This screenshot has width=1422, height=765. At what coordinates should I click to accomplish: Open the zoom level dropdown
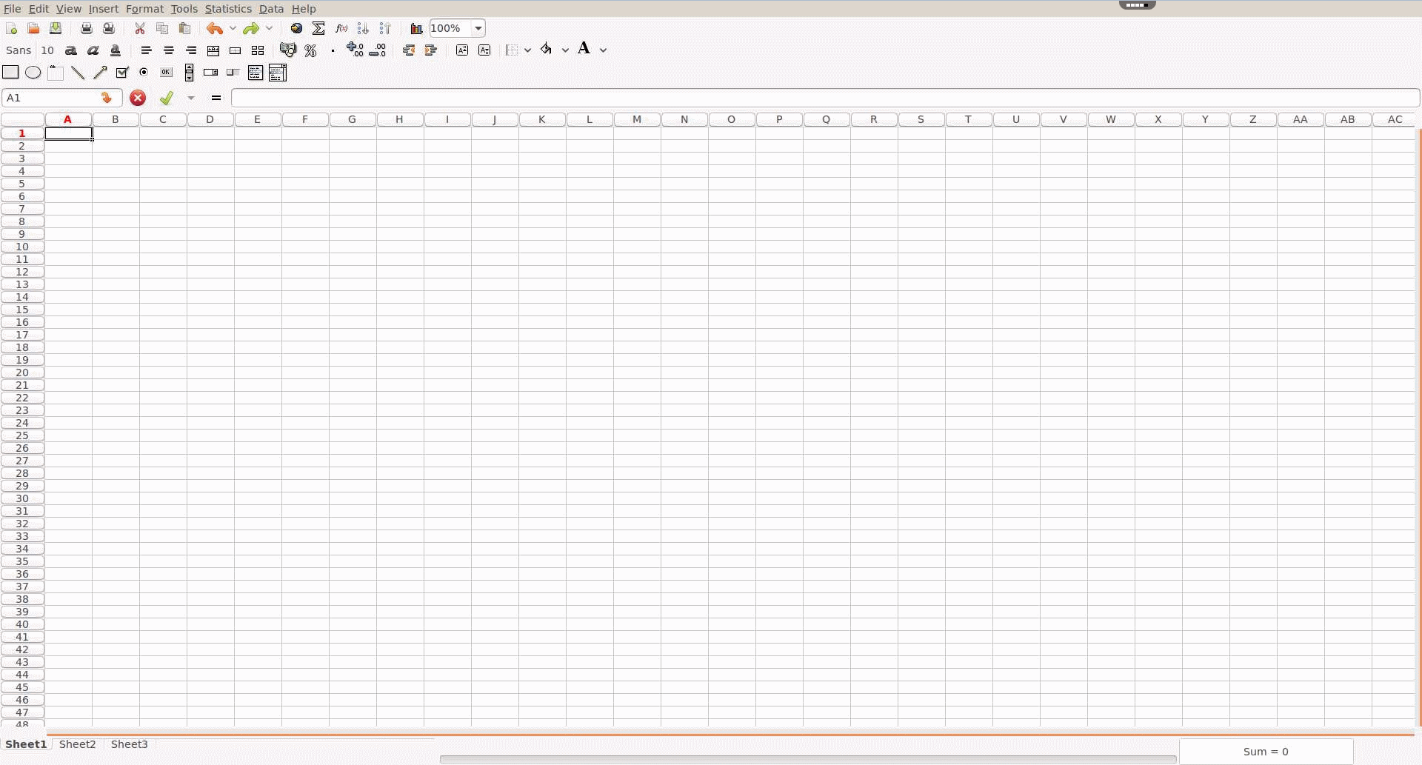[x=478, y=28]
